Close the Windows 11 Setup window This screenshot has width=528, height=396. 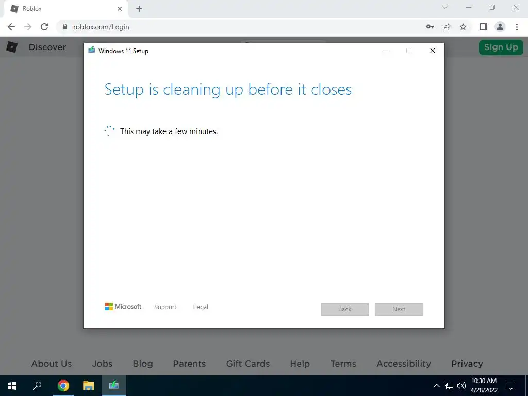click(433, 51)
